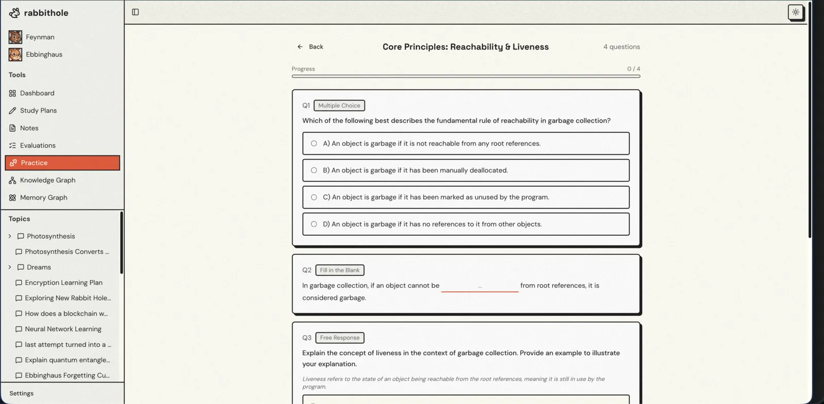This screenshot has width=824, height=404.
Task: Click the Q1 Multiple Choice tag
Action: click(339, 106)
